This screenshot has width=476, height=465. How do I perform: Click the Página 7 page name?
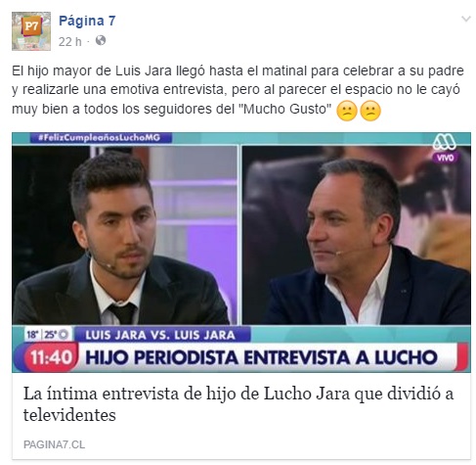[87, 21]
